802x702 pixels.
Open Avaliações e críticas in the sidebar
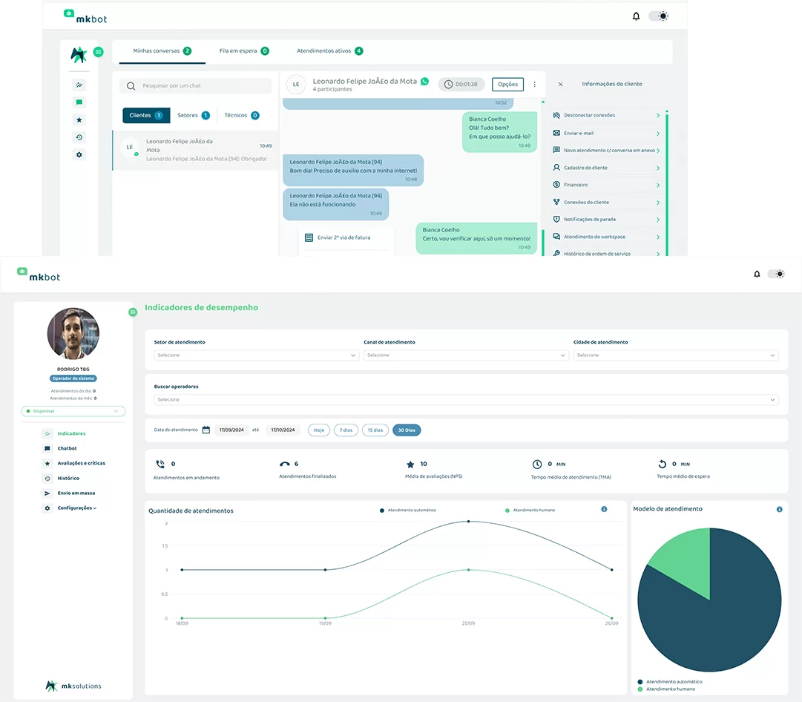[x=81, y=463]
